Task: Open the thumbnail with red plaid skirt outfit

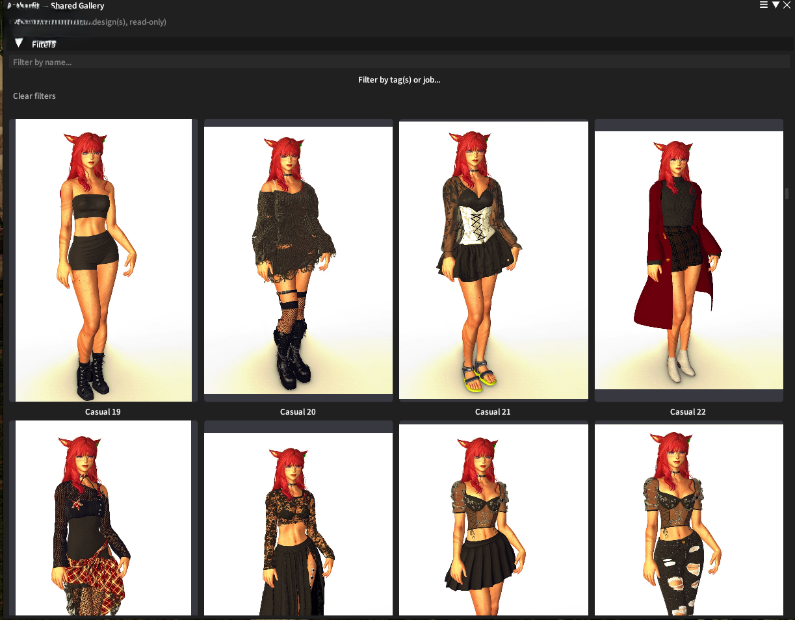Action: pos(103,517)
